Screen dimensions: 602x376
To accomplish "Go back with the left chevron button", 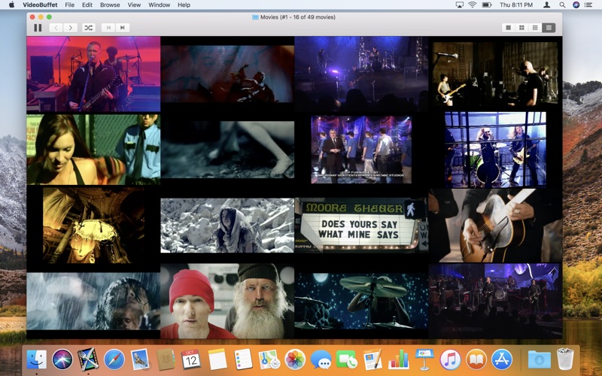I will [x=56, y=28].
